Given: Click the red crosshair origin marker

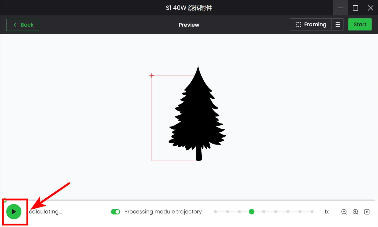Looking at the screenshot, I should point(152,76).
